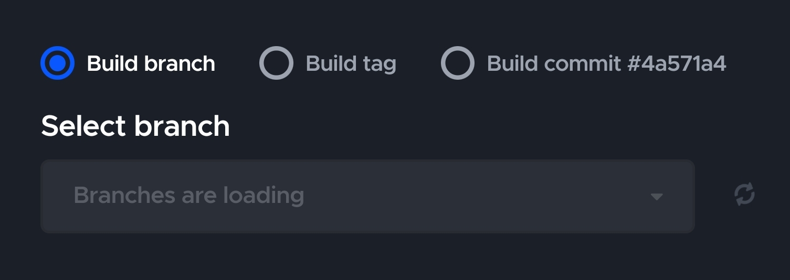Click the Branches are loading placeholder text
This screenshot has height=280, width=790.
[189, 196]
